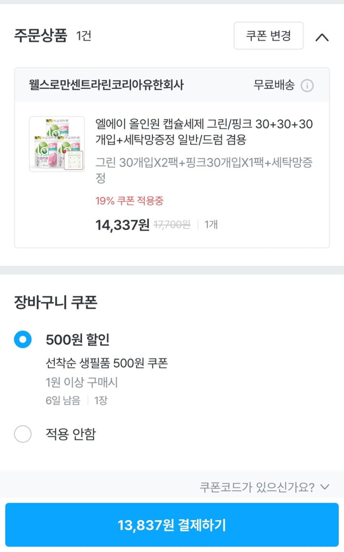Tap the seller name 웰스로만센트라린코리아유한회사

(x=106, y=85)
